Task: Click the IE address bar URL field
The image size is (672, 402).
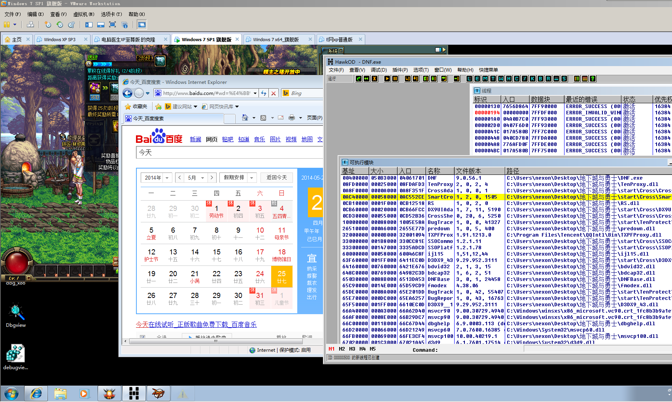Action: (x=206, y=93)
